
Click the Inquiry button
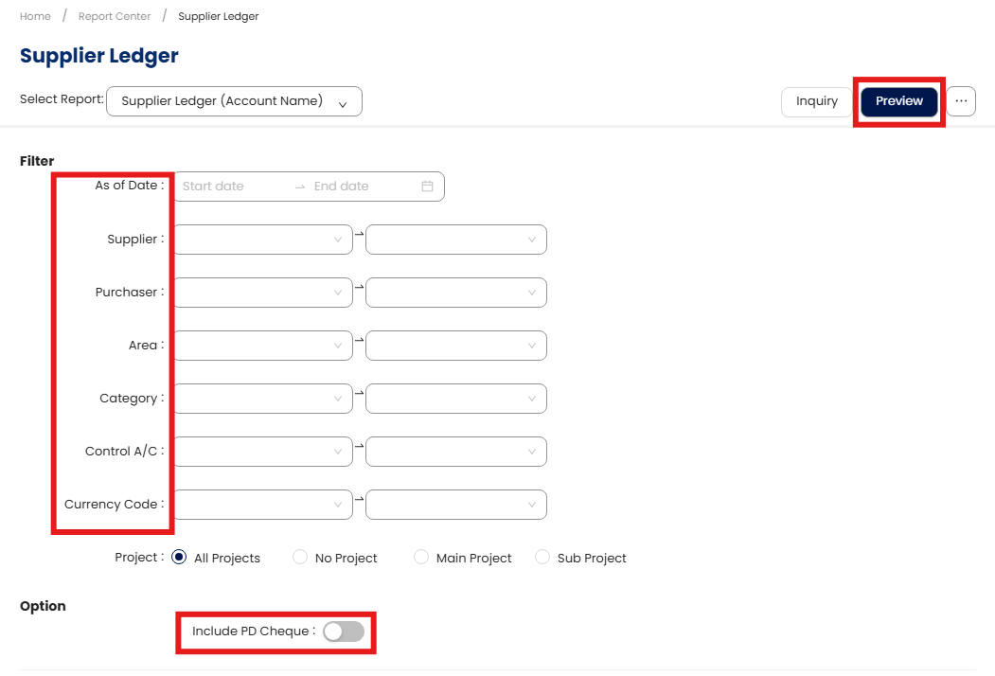tap(816, 101)
